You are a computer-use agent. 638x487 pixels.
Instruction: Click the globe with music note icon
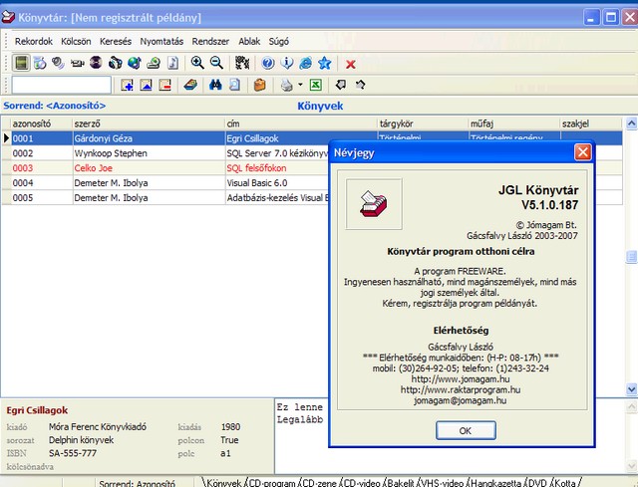point(135,63)
